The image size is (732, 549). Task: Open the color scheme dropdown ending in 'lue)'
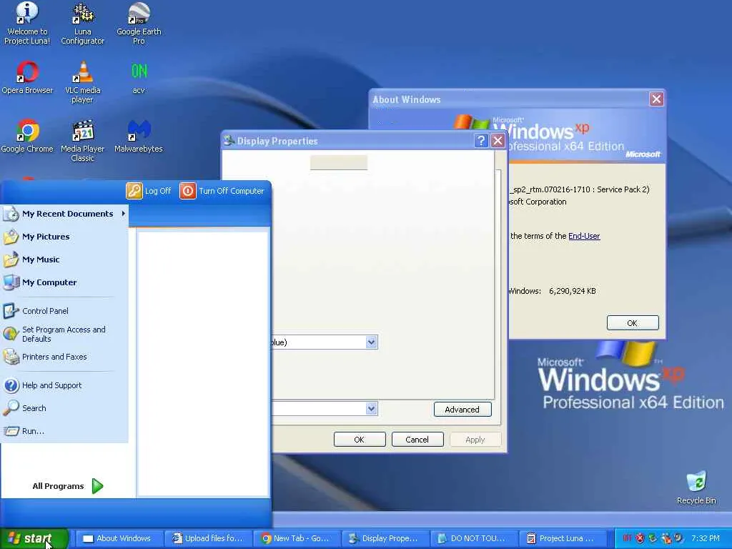point(325,342)
